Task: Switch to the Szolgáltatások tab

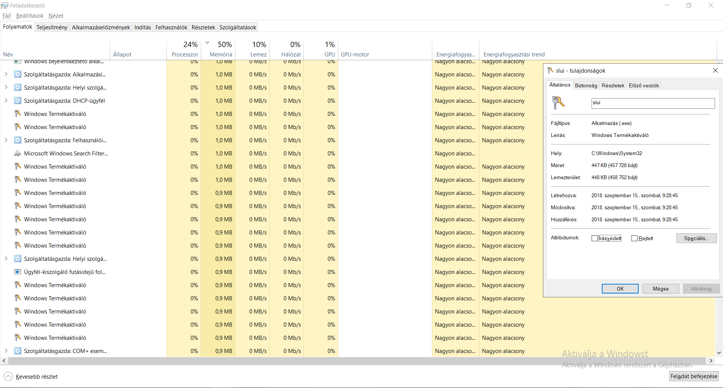Action: tap(238, 27)
